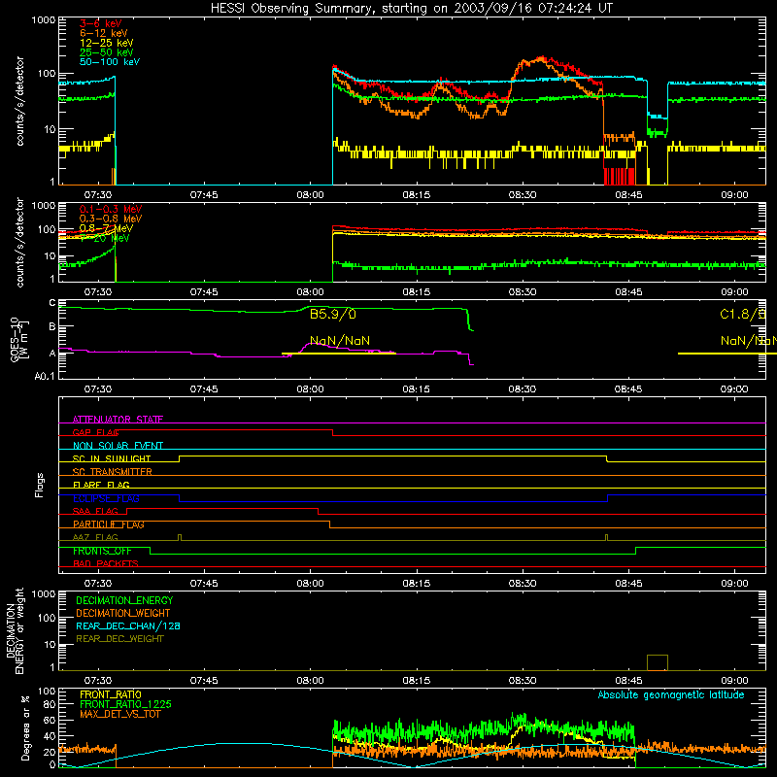
Task: Select the cyan "50-100 keV" legend label
Action: [x=110, y=62]
